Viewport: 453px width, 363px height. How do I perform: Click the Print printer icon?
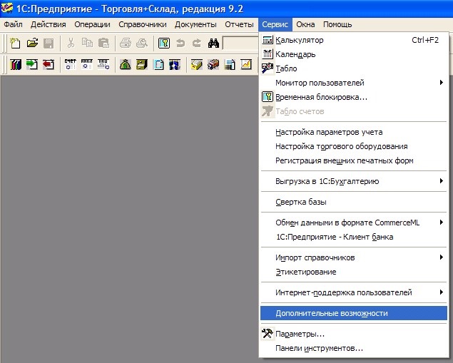[x=126, y=44]
